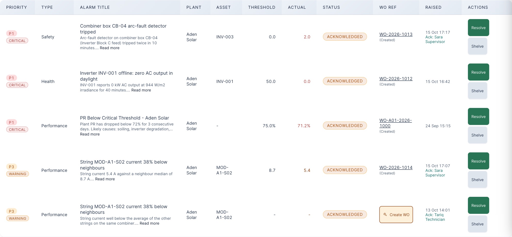The height and width of the screenshot is (237, 512).
Task: Resolve the string alarm raised 15 Oct 17:07
Action: click(x=478, y=161)
